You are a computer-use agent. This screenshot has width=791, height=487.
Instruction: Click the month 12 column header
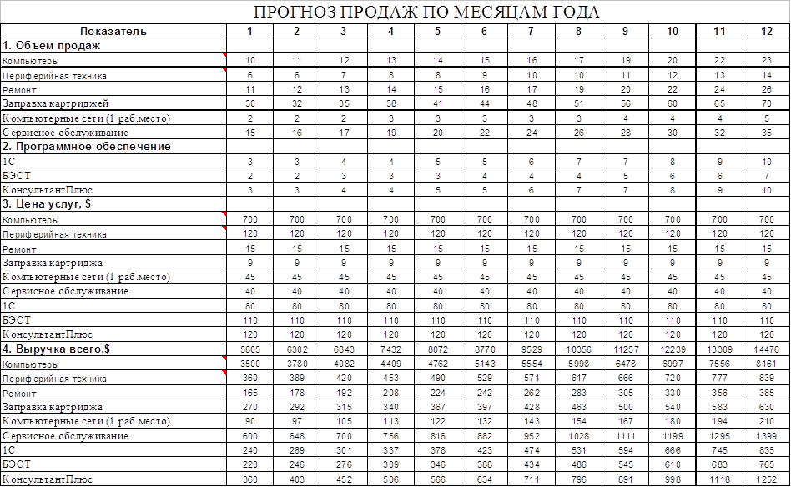point(766,31)
